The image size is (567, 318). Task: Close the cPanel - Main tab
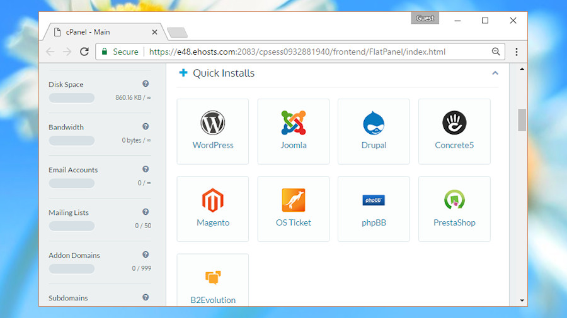(x=154, y=32)
